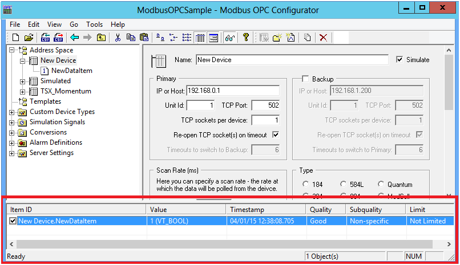Click the grayed new device icon

click(x=264, y=38)
